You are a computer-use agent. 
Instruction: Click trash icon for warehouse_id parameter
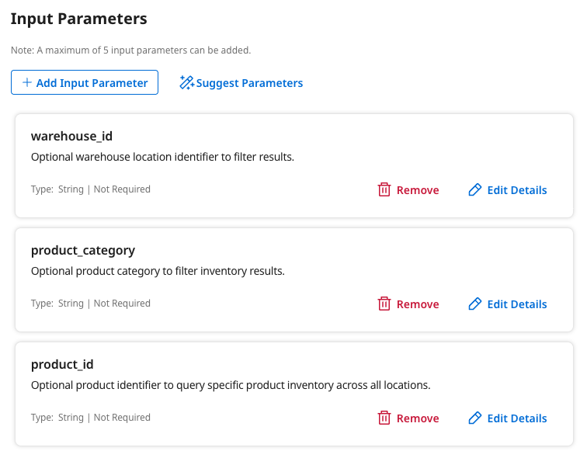click(384, 190)
